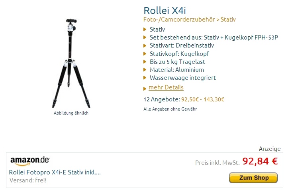This screenshot has height=190, width=290.
Task: Click the amazon.de logo
Action: pyautogui.click(x=30, y=161)
